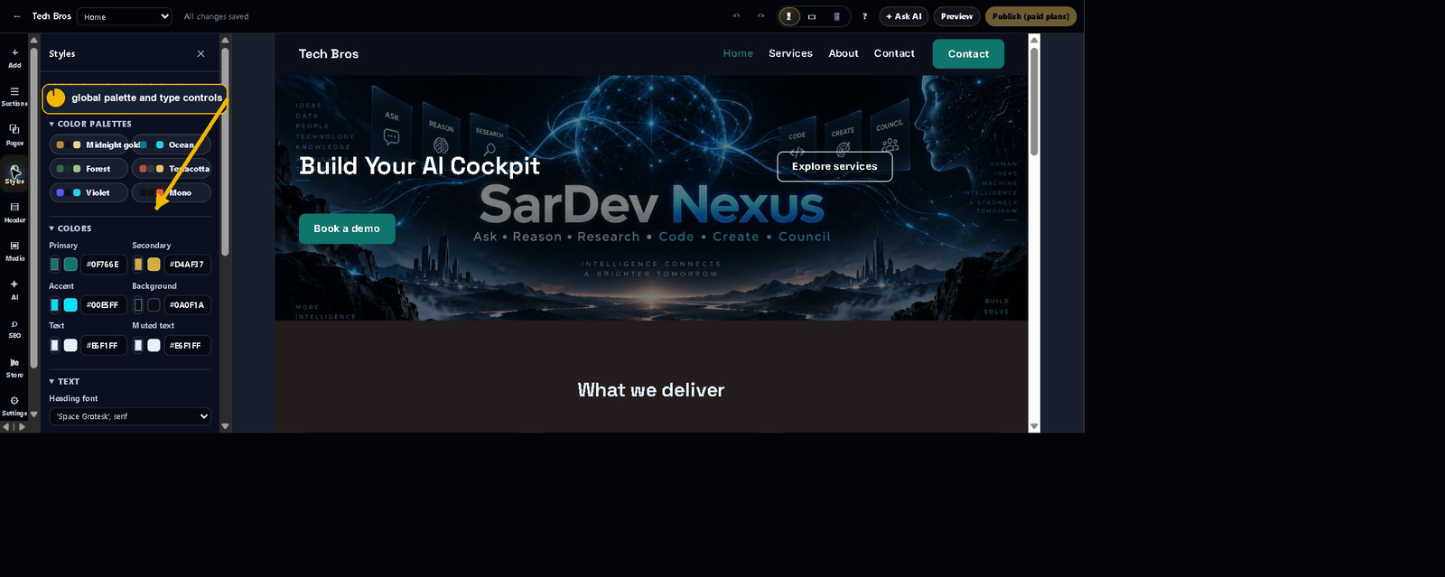Open the AI sidebar tool
This screenshot has height=577, width=1445.
coord(14,290)
